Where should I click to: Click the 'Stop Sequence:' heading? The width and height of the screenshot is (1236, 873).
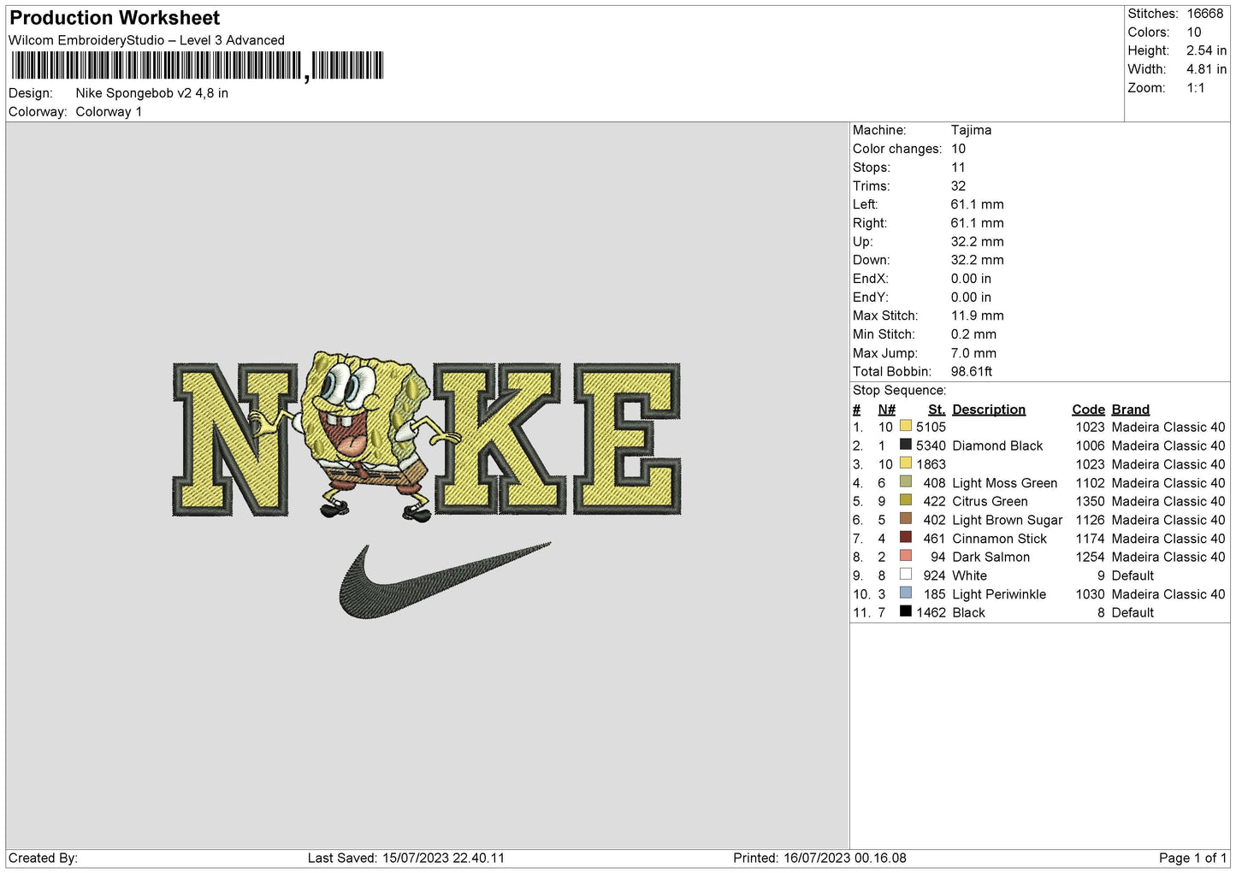click(899, 391)
